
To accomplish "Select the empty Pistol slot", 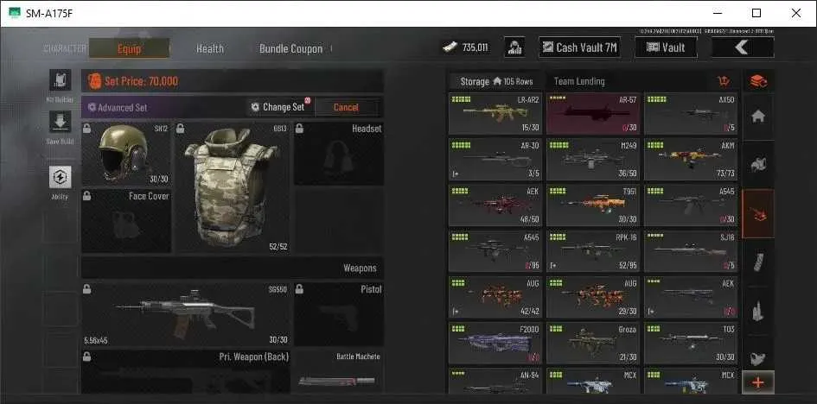I will click(x=339, y=314).
